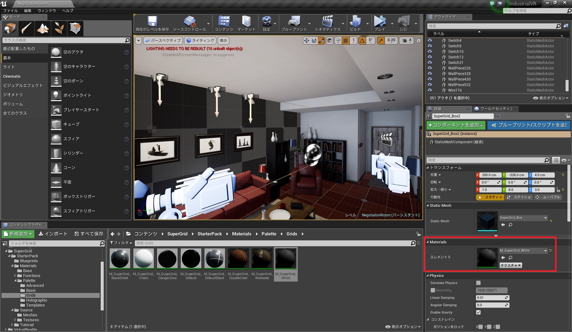The width and height of the screenshot is (572, 332).
Task: Select the M_SuperGrid_DoubleColor material thumbnail
Action: click(238, 259)
